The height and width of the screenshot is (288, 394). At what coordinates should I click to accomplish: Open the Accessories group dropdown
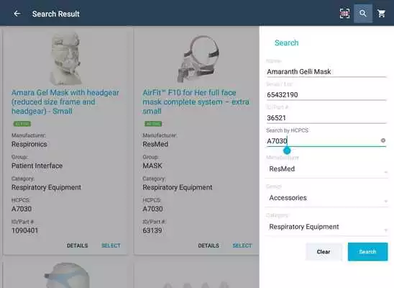[x=326, y=198]
